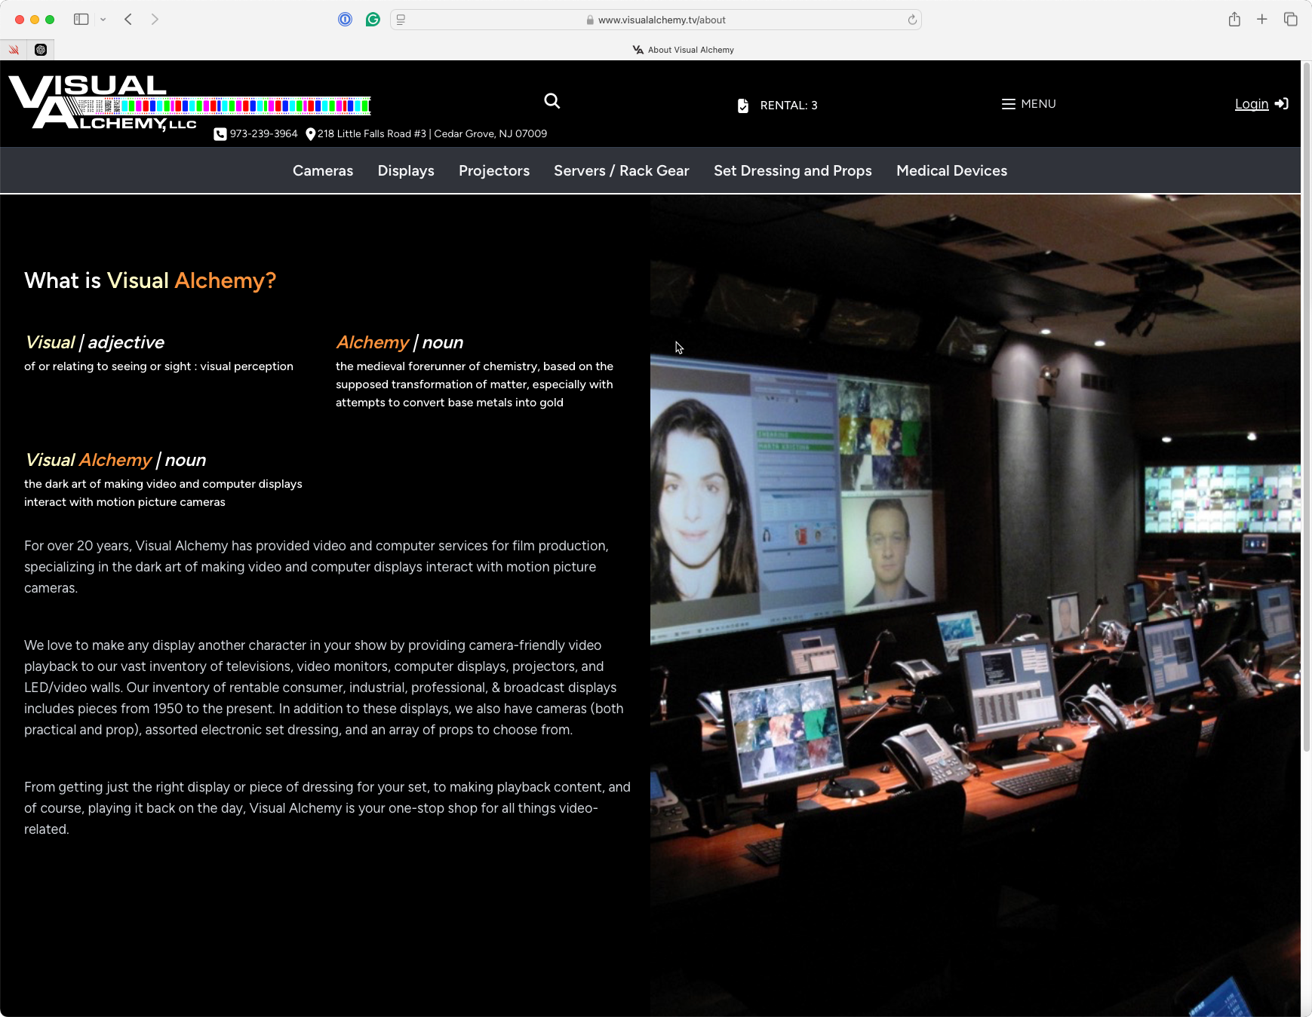The height and width of the screenshot is (1017, 1312).
Task: Open the rental list clipboard icon
Action: 743,106
